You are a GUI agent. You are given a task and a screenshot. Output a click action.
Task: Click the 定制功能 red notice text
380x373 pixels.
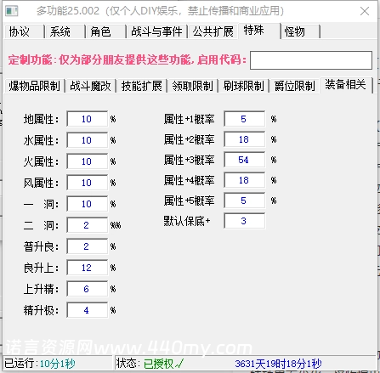(x=127, y=59)
